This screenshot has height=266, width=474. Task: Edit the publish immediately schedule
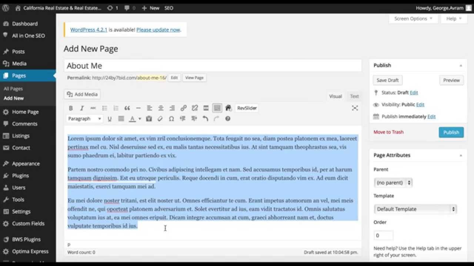pyautogui.click(x=431, y=116)
